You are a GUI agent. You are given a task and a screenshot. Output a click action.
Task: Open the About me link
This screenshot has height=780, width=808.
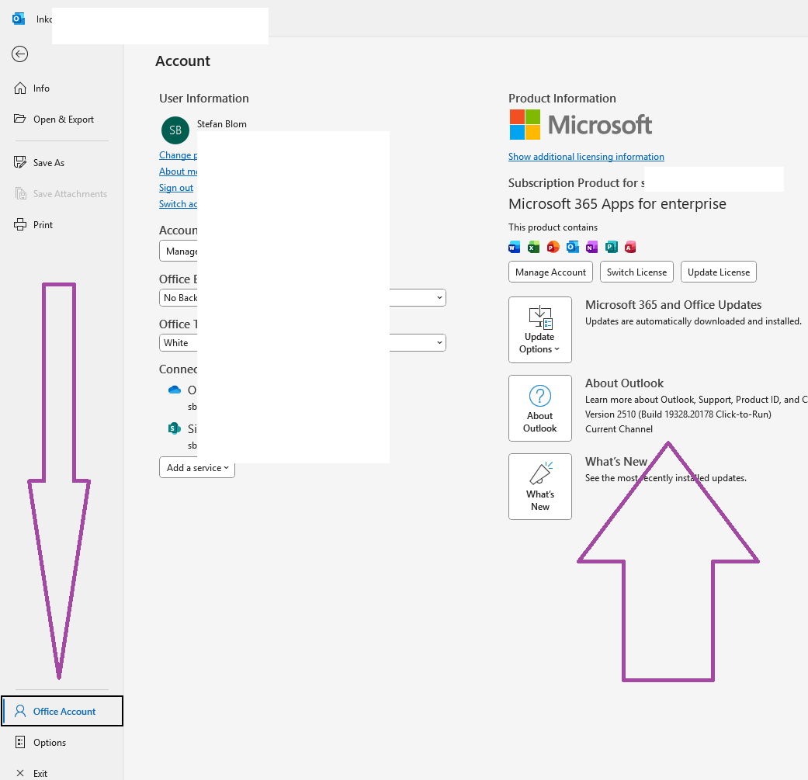coord(179,172)
